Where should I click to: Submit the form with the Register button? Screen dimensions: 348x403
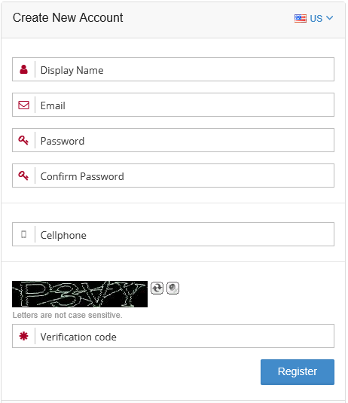(x=298, y=372)
